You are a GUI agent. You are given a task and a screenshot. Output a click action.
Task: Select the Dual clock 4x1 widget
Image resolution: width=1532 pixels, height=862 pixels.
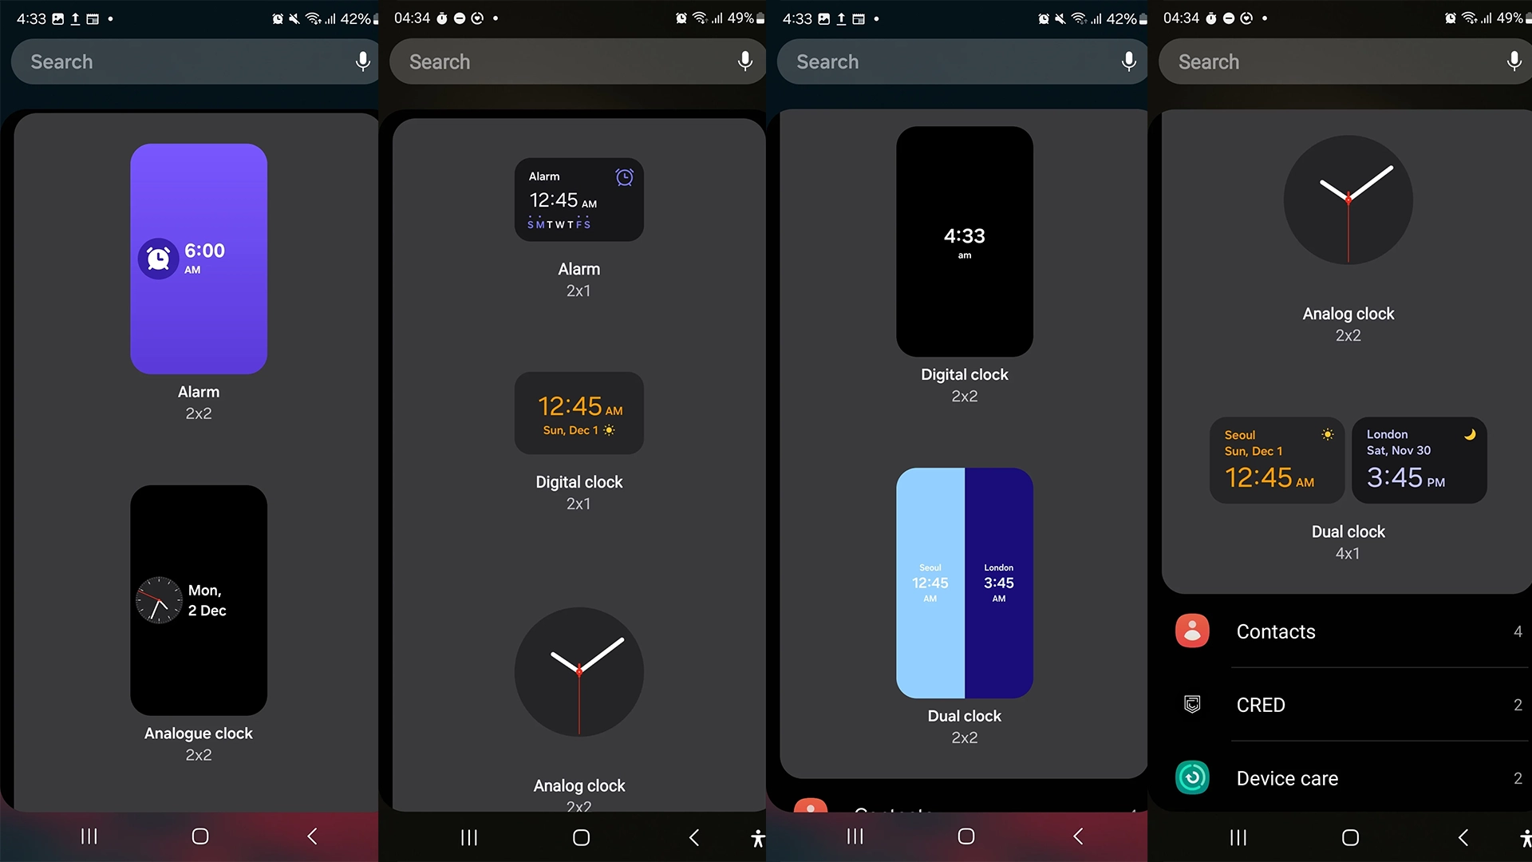pos(1347,460)
